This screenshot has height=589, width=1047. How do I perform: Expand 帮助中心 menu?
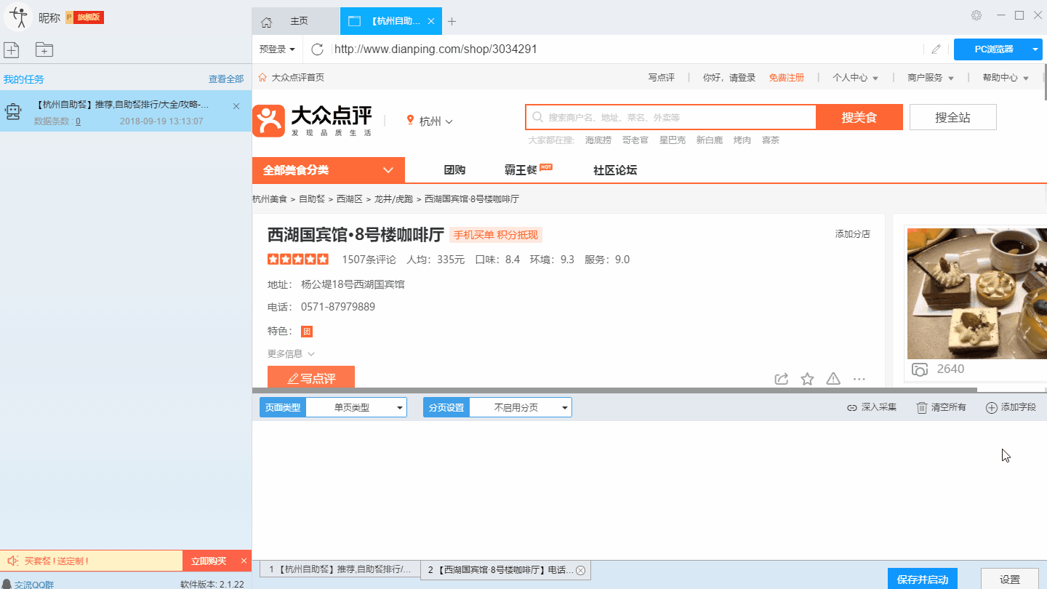click(x=1006, y=78)
